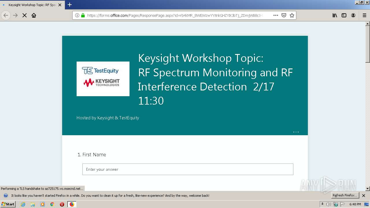The image size is (370, 208).
Task: Bookmark this page with the star
Action: (x=292, y=15)
